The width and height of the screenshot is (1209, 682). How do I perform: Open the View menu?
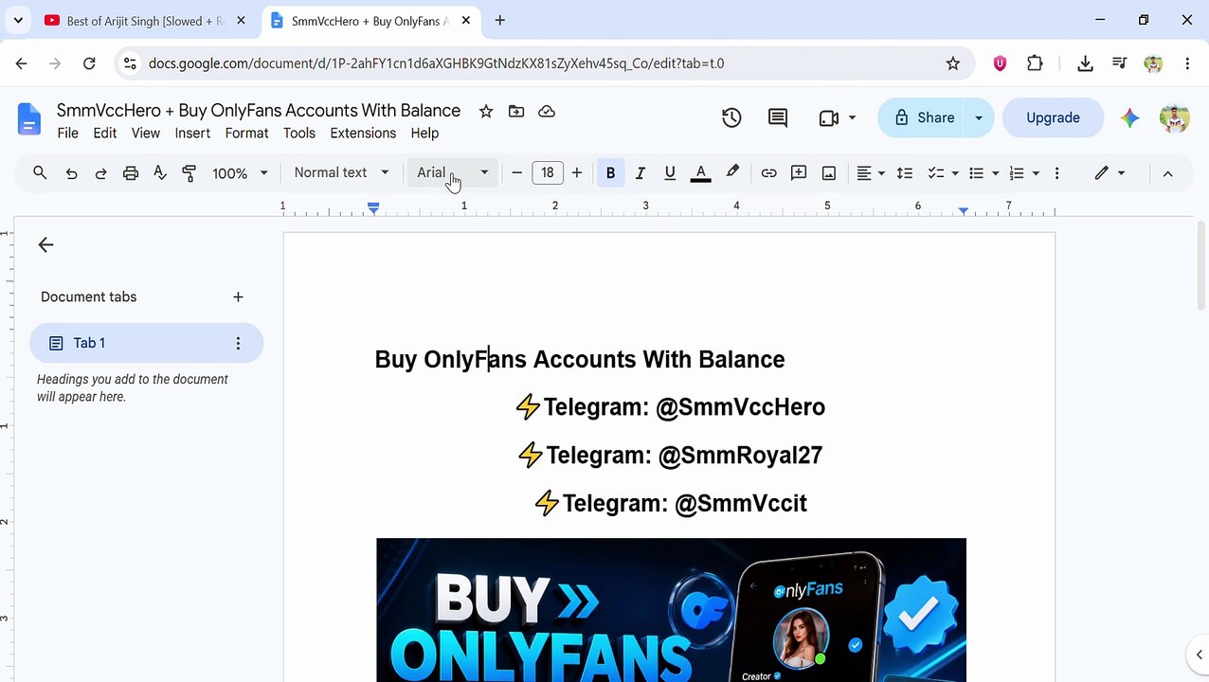coord(145,134)
